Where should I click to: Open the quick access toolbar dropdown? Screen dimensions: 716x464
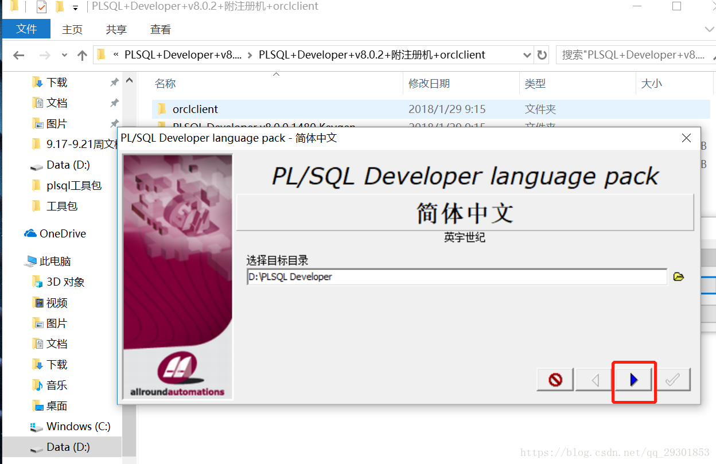click(75, 8)
